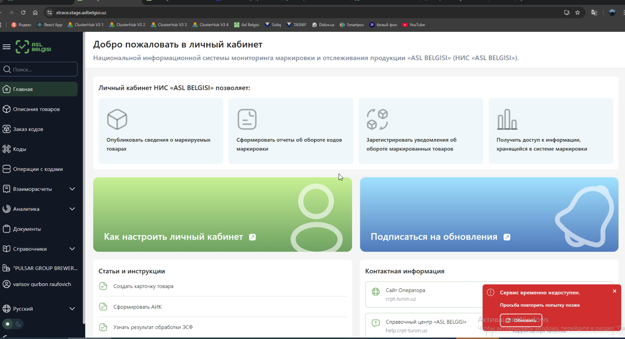The width and height of the screenshot is (625, 339).
Task: Open Как настроить личный кабинет banner
Action: 223,215
